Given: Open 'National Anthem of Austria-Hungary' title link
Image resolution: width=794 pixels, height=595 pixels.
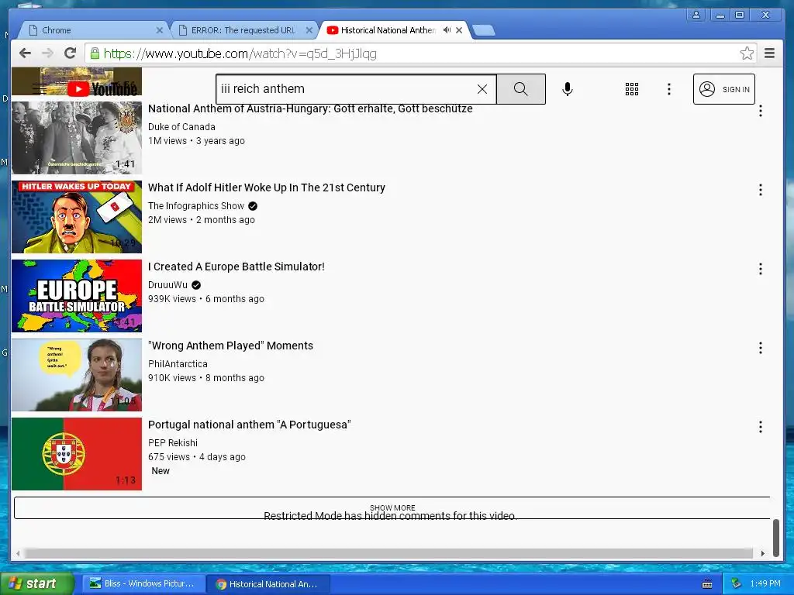Looking at the screenshot, I should tap(310, 108).
